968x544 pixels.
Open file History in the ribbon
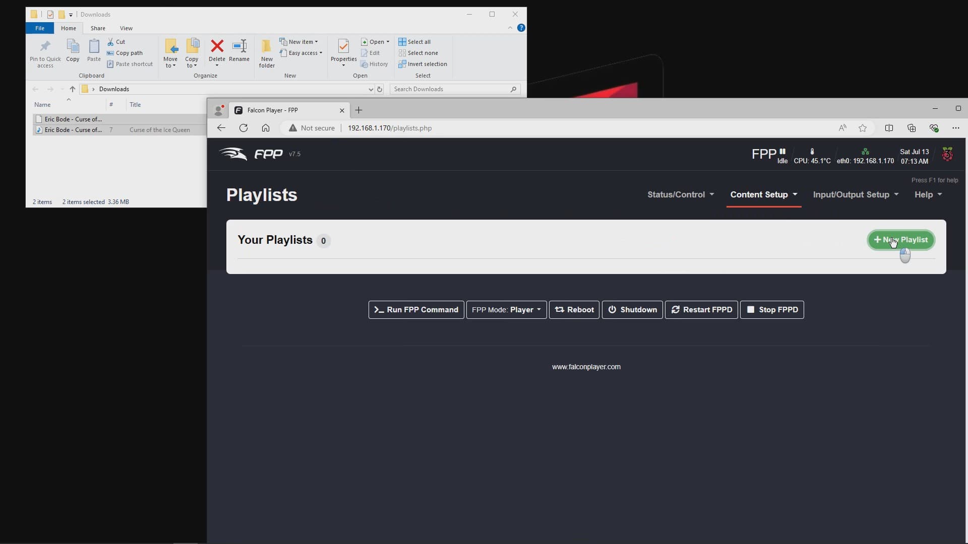click(x=374, y=64)
